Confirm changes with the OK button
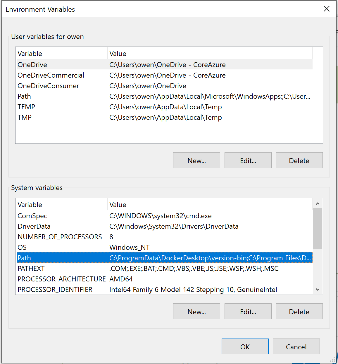The width and height of the screenshot is (338, 364). coord(245,346)
